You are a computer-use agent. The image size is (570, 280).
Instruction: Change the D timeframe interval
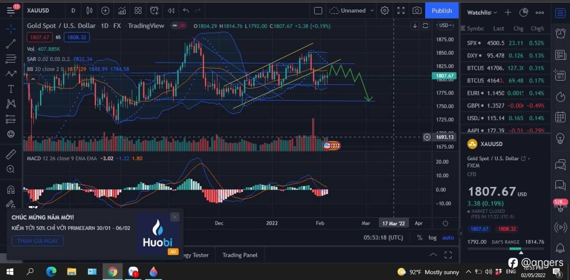click(73, 11)
